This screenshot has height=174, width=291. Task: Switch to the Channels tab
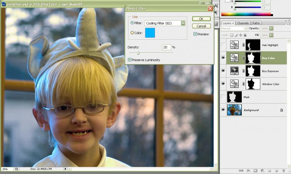click(x=243, y=23)
